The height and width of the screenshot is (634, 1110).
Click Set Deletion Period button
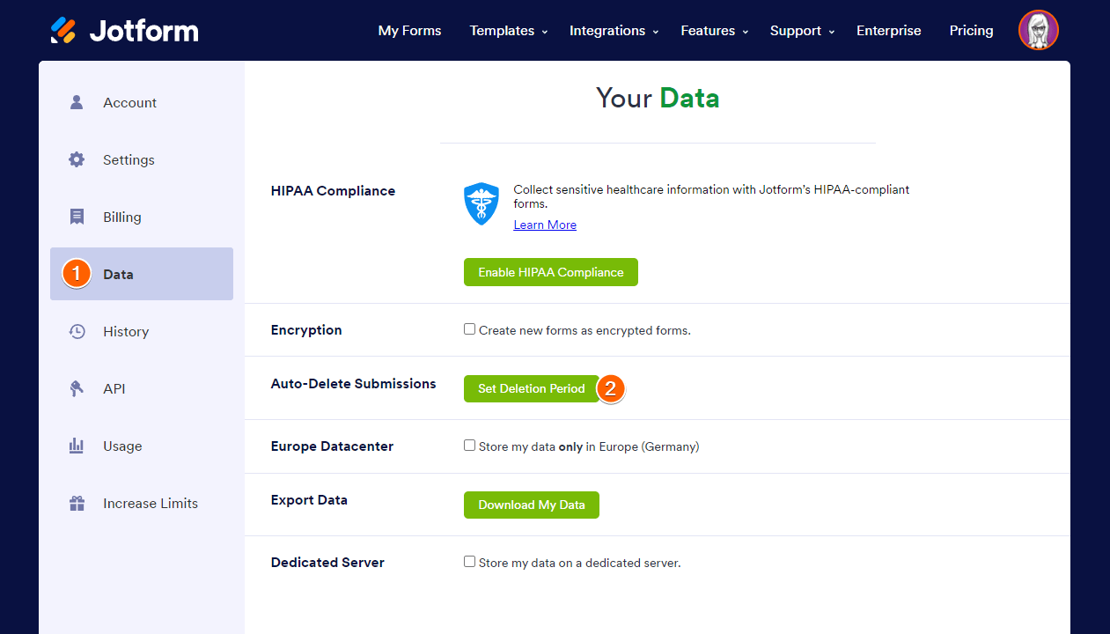[x=532, y=388]
